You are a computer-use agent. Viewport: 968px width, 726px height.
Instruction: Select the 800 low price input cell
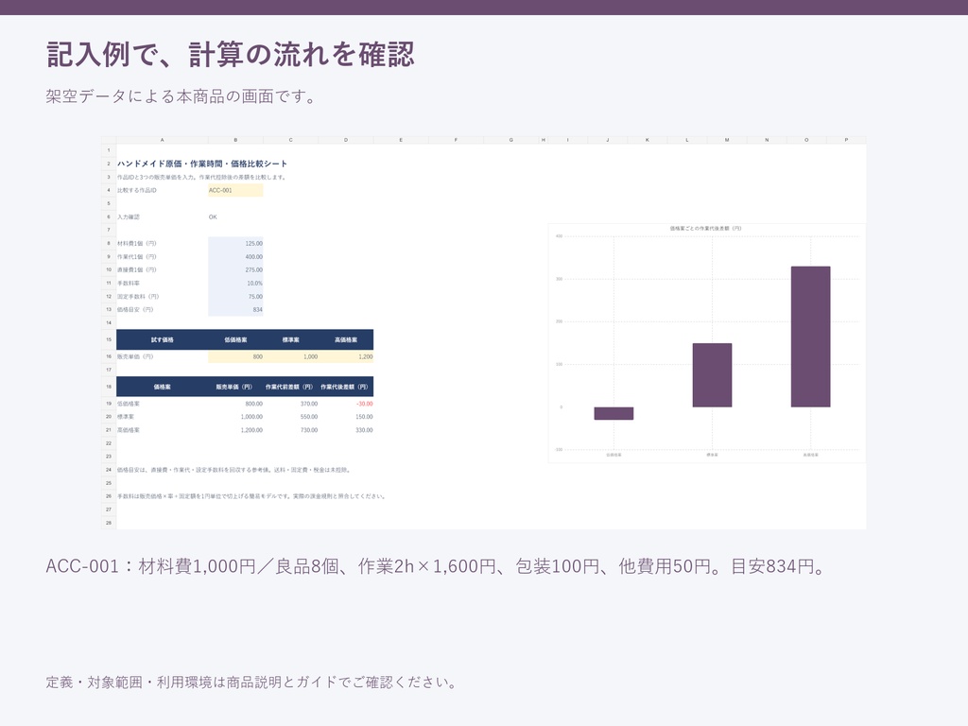[235, 356]
